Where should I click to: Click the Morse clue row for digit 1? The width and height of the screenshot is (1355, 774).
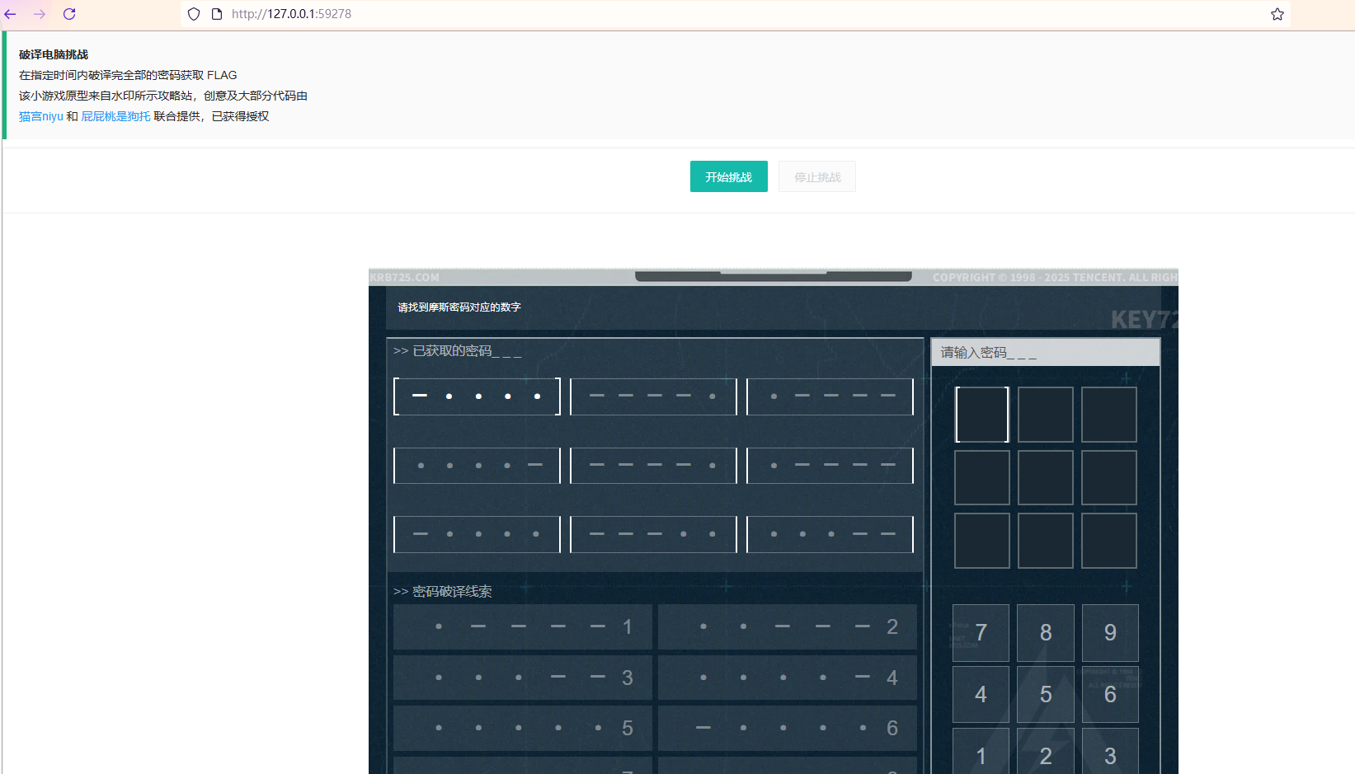523,626
